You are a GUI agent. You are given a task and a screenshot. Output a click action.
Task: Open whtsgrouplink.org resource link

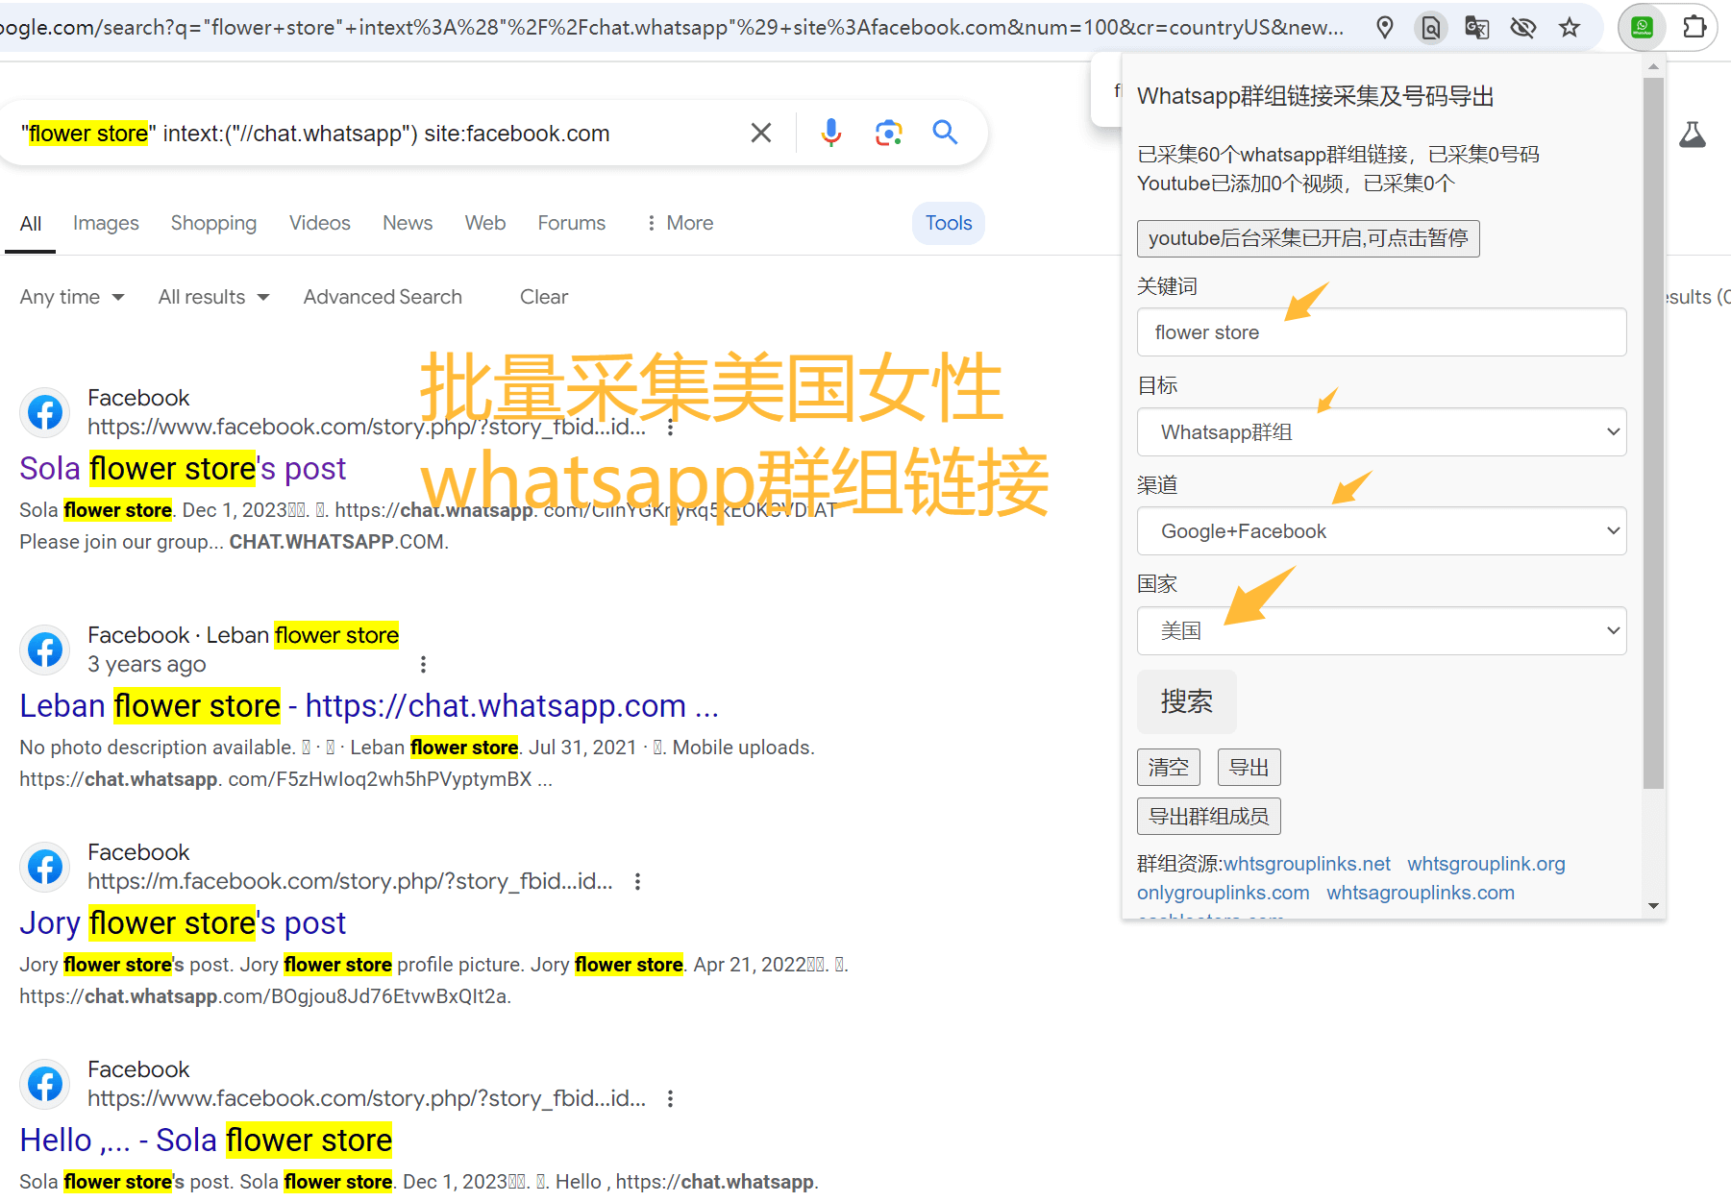coord(1486,864)
